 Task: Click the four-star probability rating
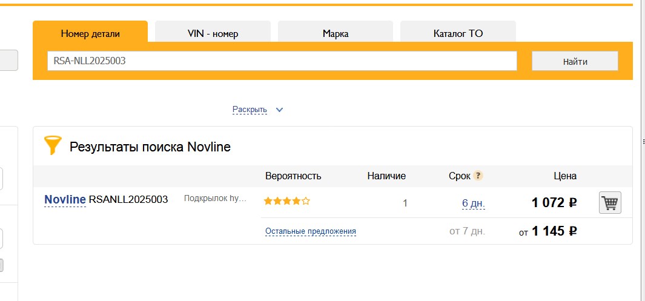[x=287, y=201]
